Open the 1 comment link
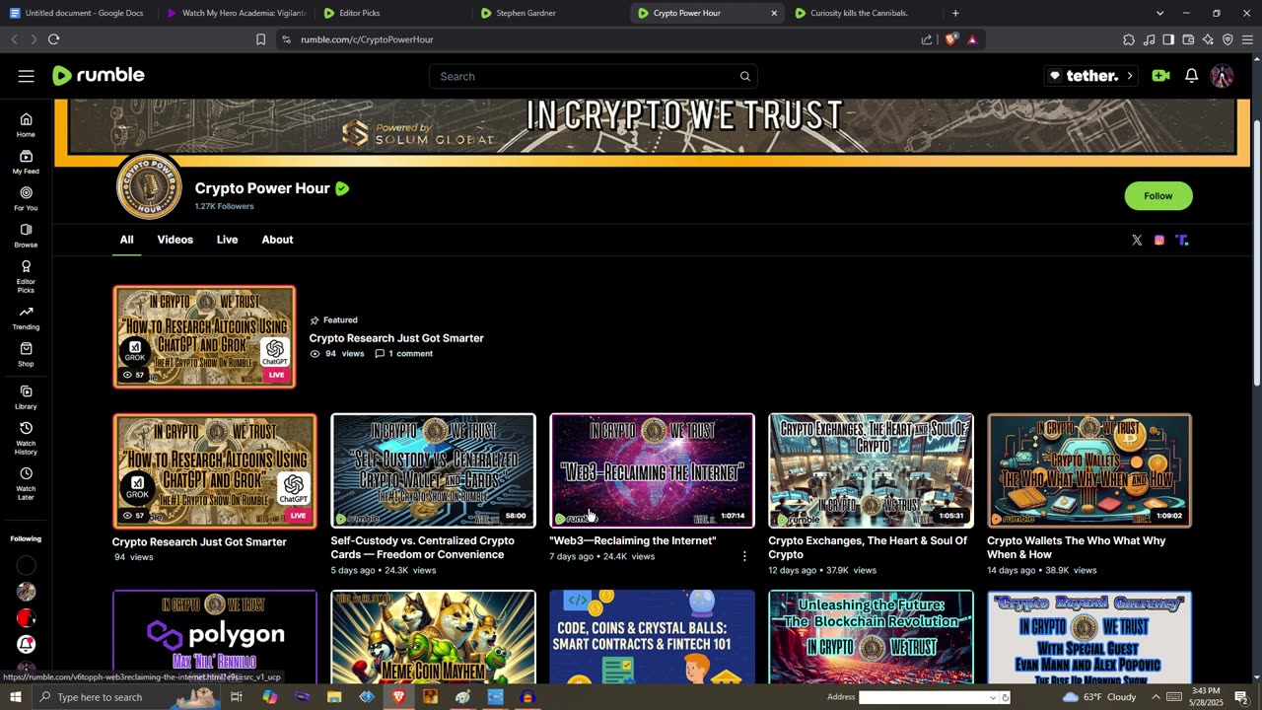The width and height of the screenshot is (1262, 710). click(x=403, y=353)
